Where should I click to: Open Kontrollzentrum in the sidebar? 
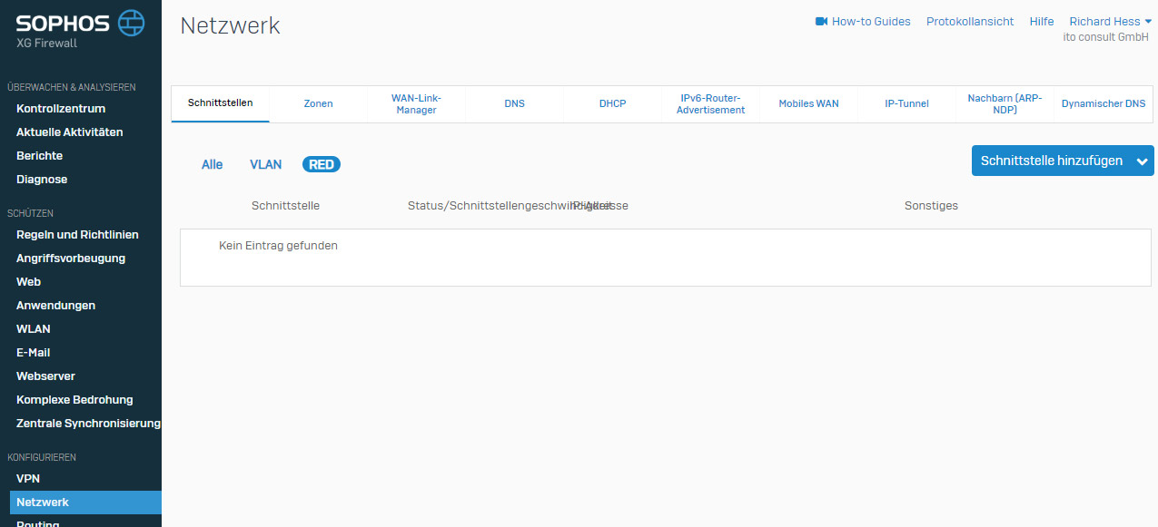click(66, 109)
